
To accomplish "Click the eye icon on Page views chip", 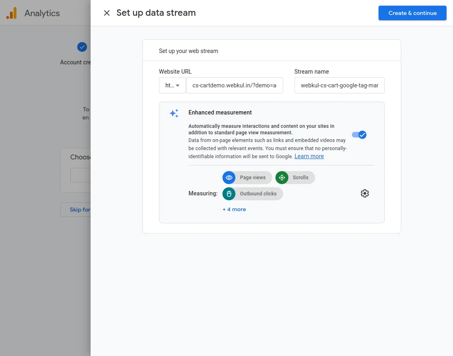I will (x=229, y=177).
